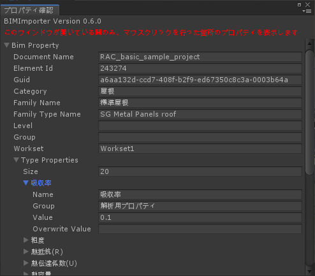
Task: Click the Workset field Workset1
Action: (x=200, y=149)
